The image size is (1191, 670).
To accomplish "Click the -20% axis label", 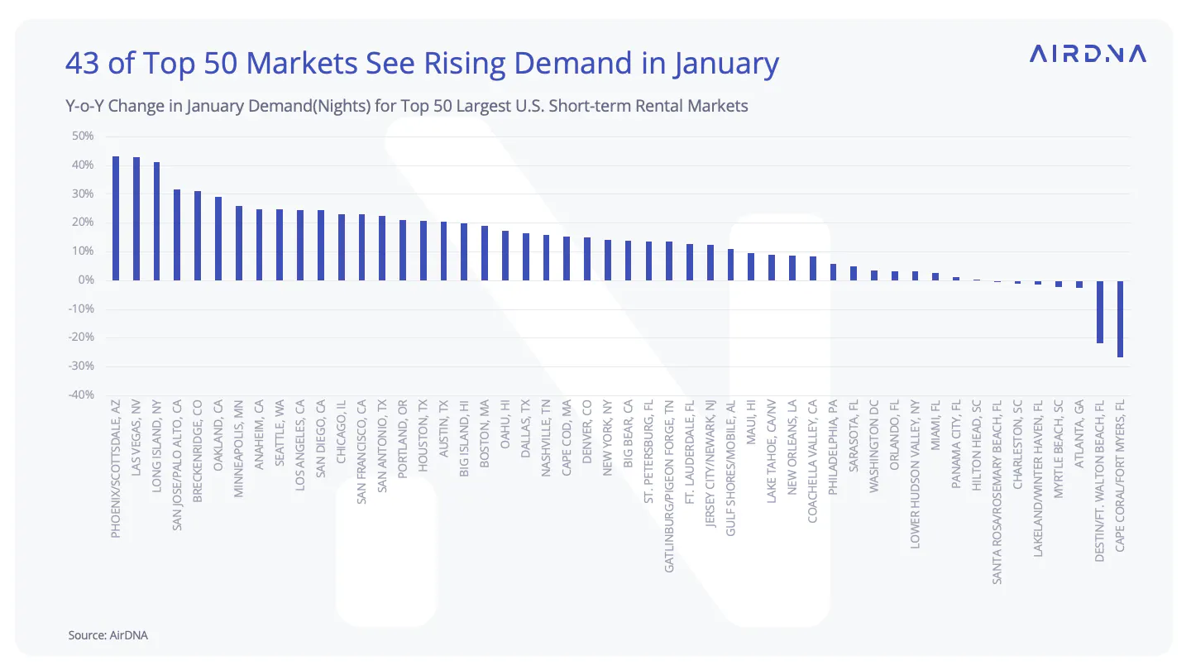I will [82, 337].
